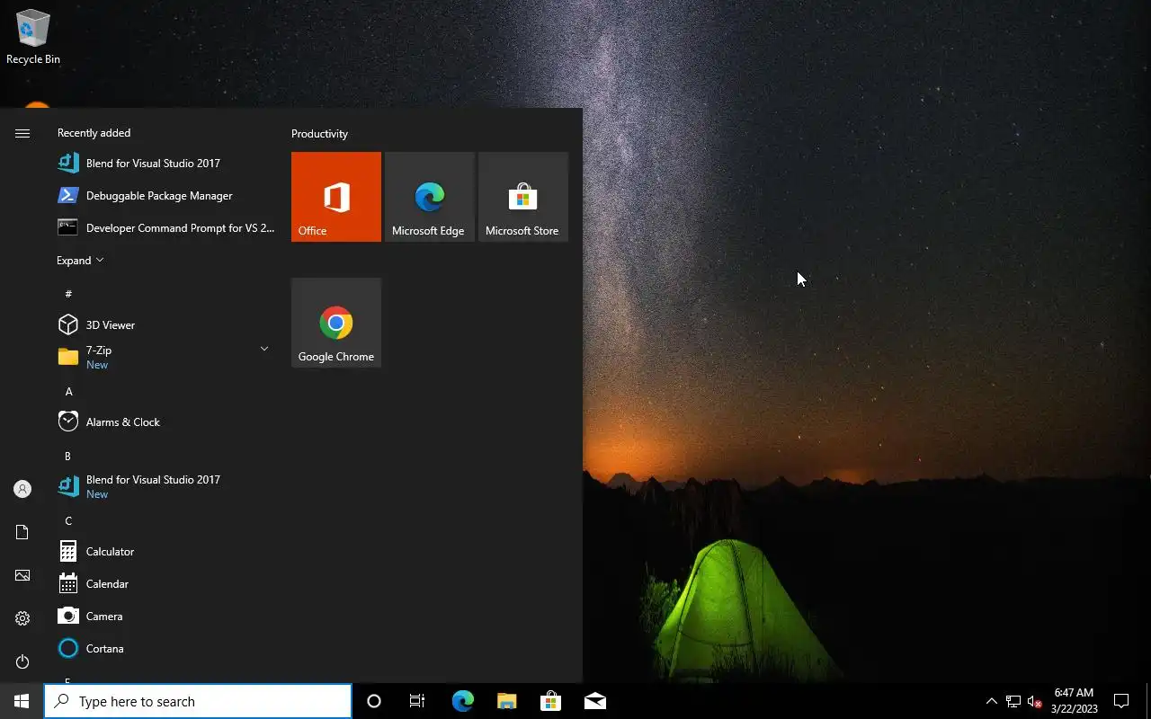The width and height of the screenshot is (1151, 719).
Task: Launch Camera app
Action: (165, 616)
